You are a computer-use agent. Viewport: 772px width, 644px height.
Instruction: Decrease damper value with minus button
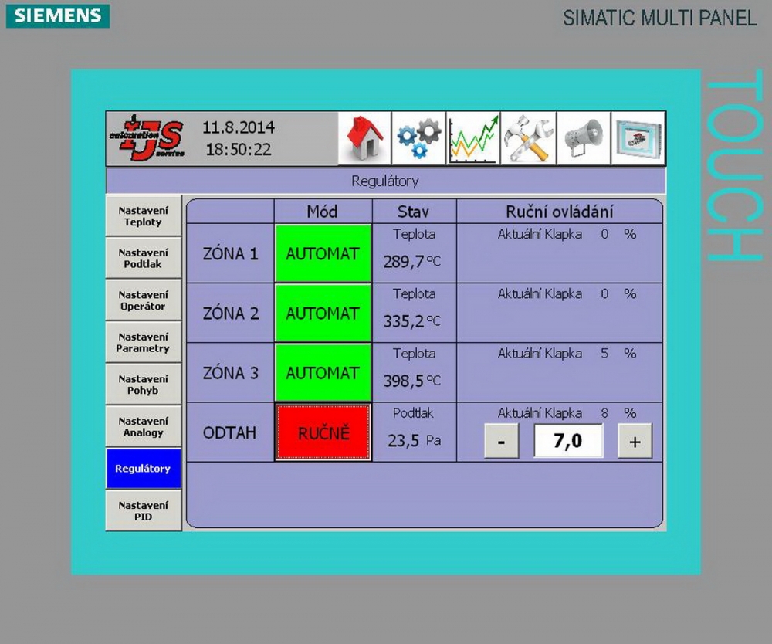click(x=501, y=442)
